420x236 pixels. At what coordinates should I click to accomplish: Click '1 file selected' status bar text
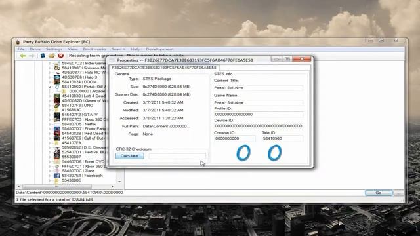click(x=54, y=199)
